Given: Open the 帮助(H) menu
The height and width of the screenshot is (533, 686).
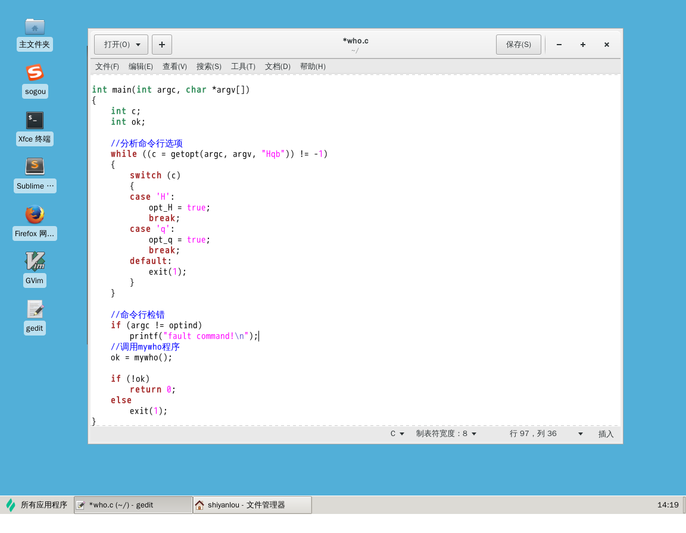Looking at the screenshot, I should [x=312, y=66].
